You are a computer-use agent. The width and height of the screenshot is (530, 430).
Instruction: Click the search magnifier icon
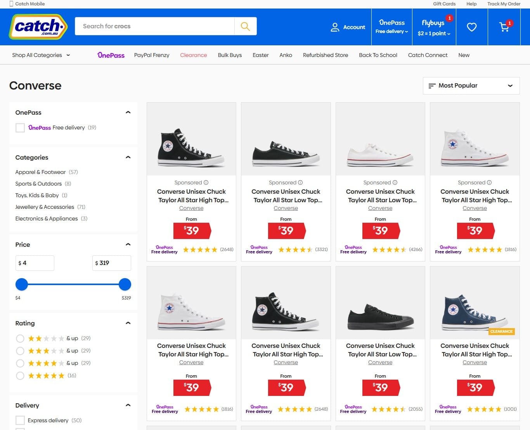coord(245,26)
